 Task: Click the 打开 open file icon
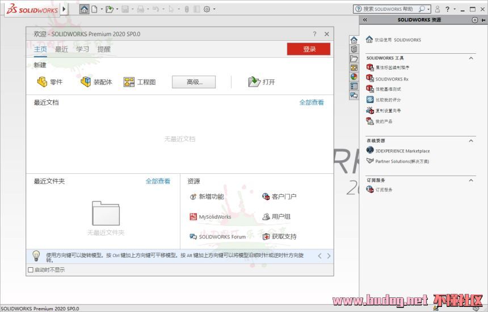(x=254, y=82)
